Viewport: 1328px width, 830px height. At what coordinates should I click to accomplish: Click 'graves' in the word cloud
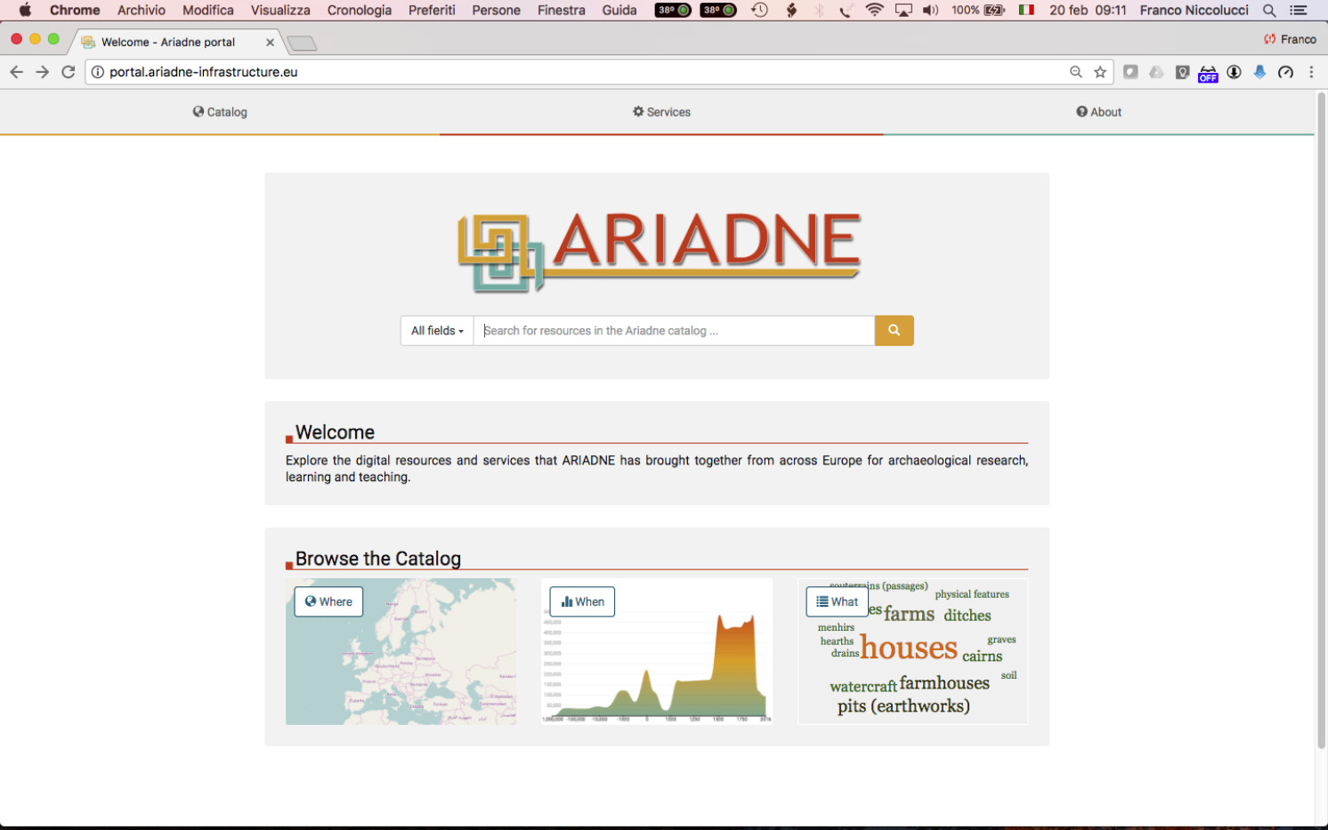(1001, 640)
